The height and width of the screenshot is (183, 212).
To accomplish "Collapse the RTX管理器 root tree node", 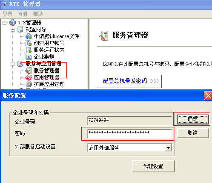I will click(x=5, y=23).
